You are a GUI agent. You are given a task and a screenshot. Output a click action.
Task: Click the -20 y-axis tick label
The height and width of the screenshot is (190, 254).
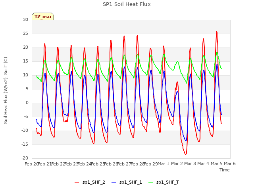(x=25, y=158)
